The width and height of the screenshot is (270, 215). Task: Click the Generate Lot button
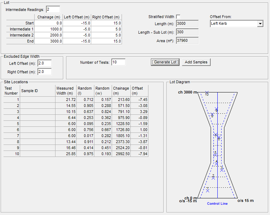165,62
